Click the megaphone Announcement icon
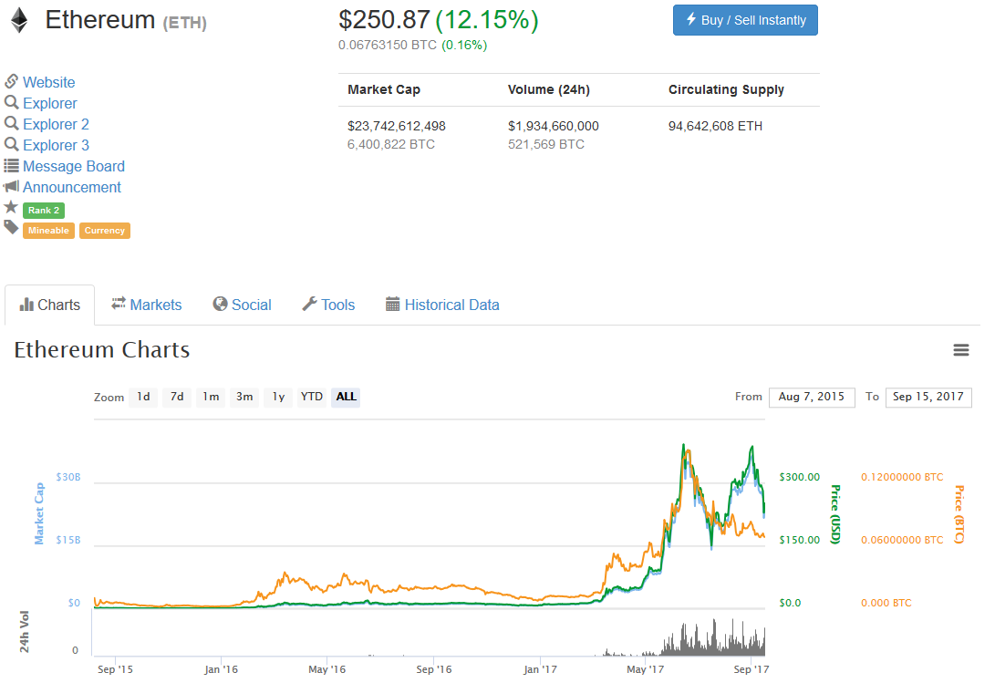The image size is (995, 683). (11, 186)
